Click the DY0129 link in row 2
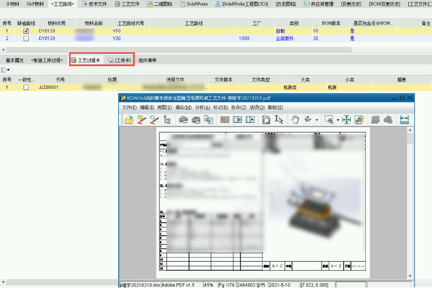Screen dimensions: 432x288 click(47, 38)
